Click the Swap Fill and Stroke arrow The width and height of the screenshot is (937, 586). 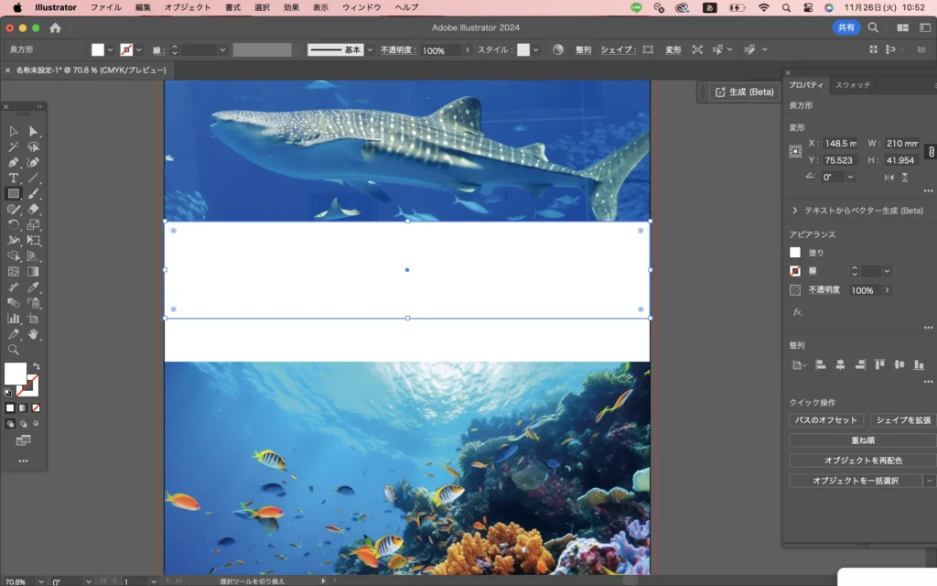pyautogui.click(x=36, y=367)
